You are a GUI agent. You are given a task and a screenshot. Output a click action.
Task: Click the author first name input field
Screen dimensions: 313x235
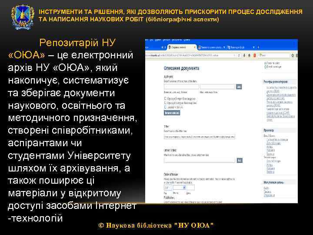click(x=217, y=87)
